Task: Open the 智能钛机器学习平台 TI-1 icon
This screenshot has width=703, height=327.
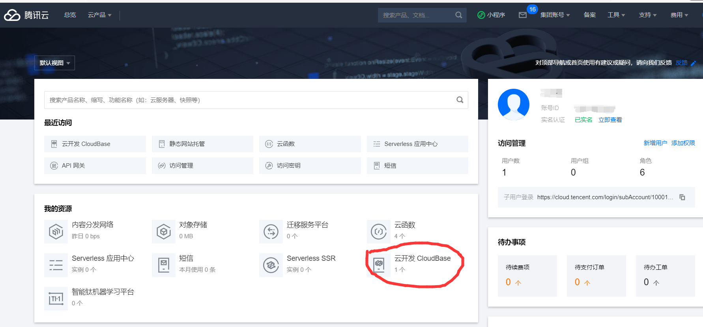Action: [56, 299]
